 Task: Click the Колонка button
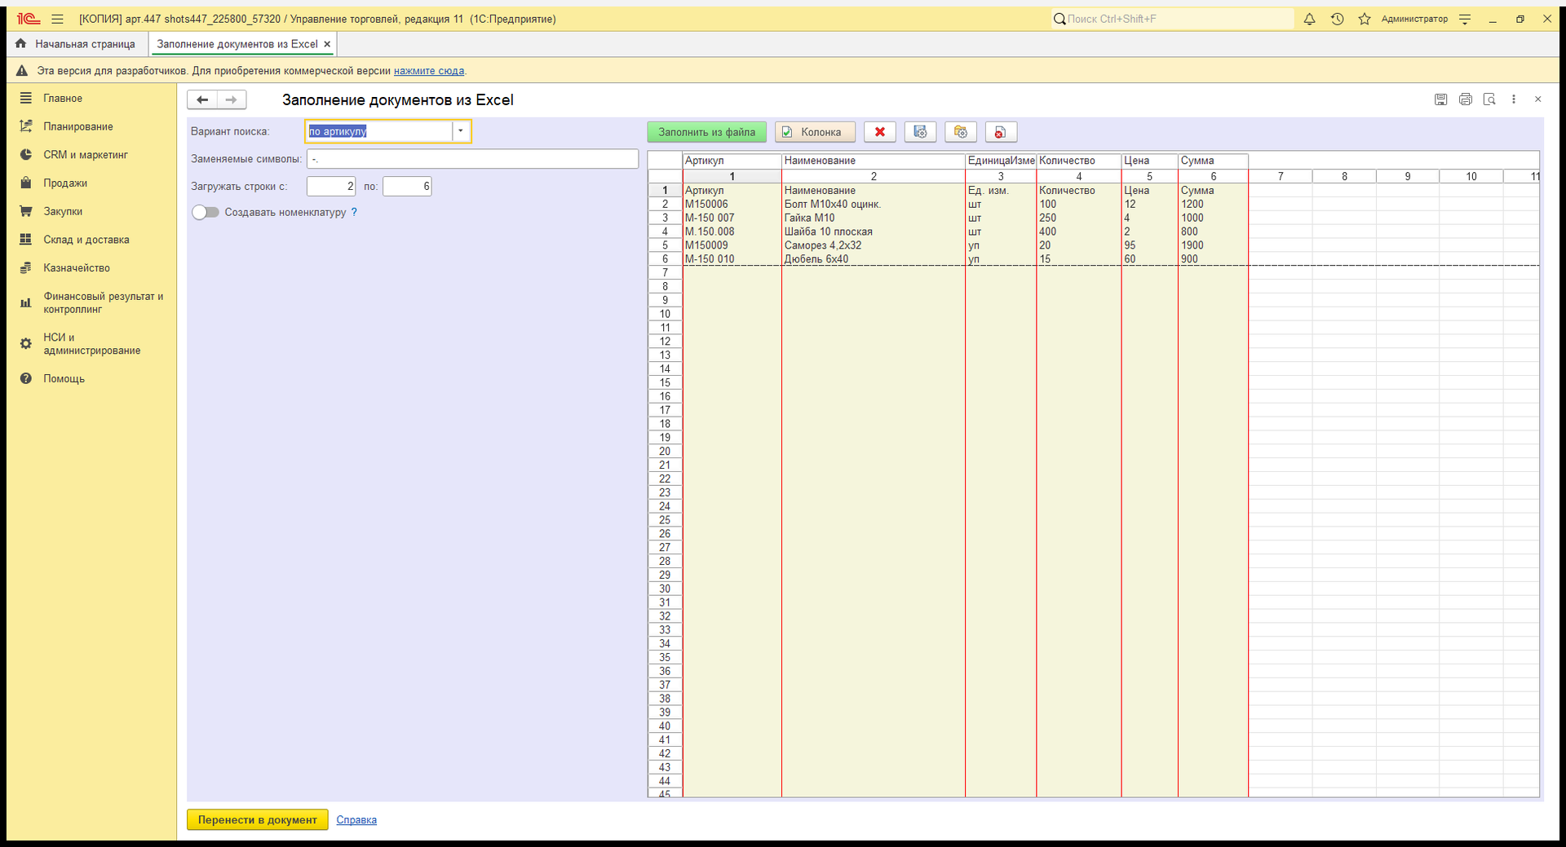click(815, 132)
